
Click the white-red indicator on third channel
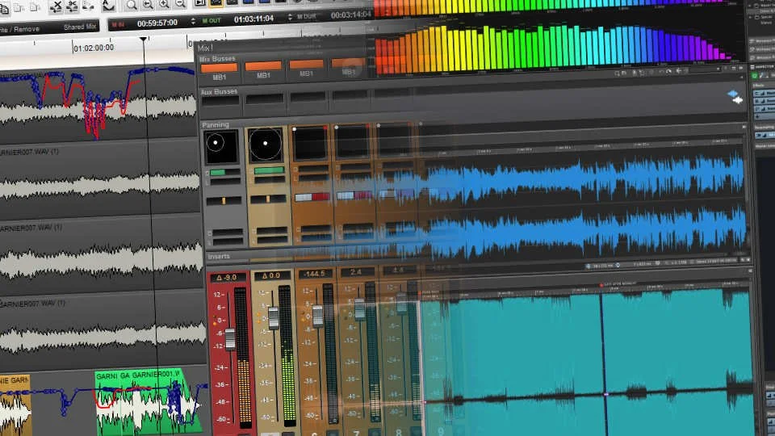click(x=312, y=197)
